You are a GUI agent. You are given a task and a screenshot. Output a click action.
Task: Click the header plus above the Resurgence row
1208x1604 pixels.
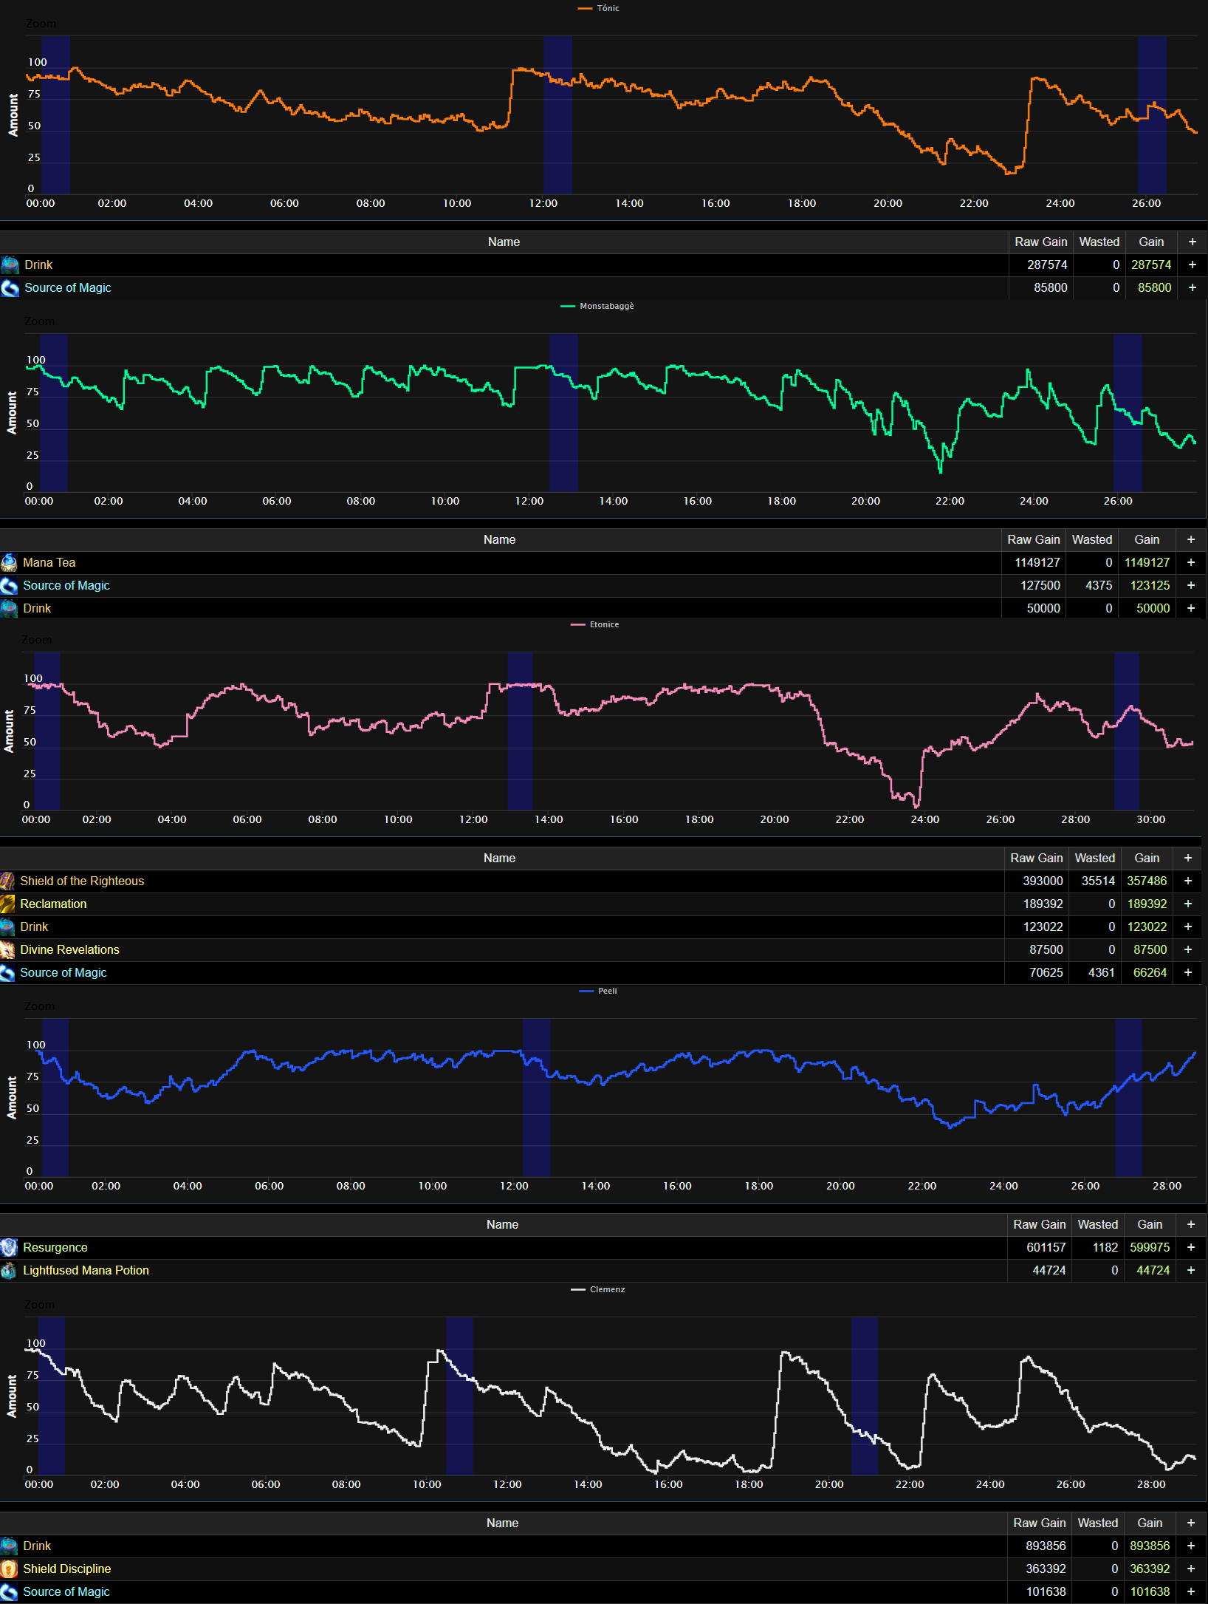(x=1190, y=1225)
